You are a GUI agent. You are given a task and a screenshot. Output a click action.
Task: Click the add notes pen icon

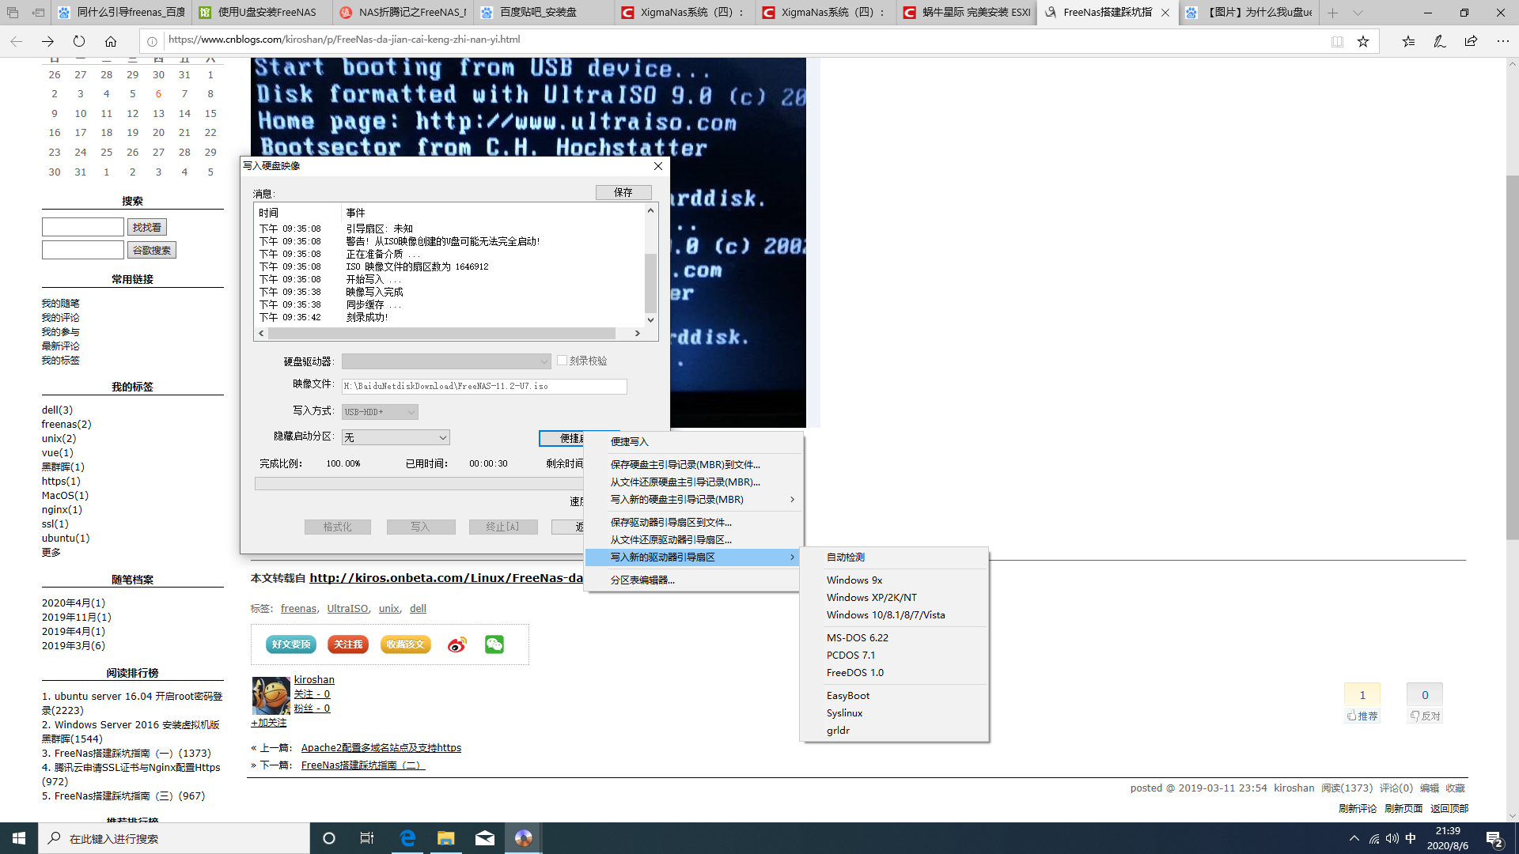click(1440, 41)
